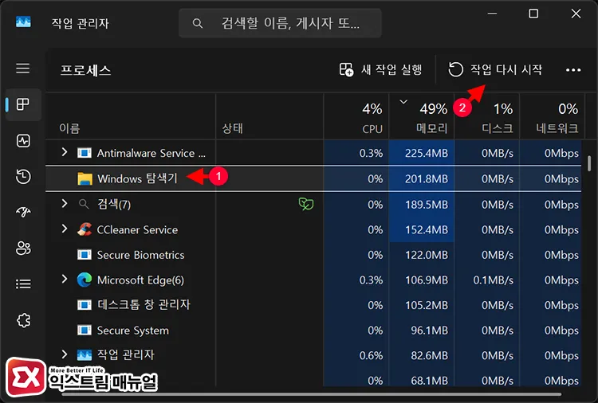
Task: Click the 106.9MB memory value
Action: (x=427, y=280)
